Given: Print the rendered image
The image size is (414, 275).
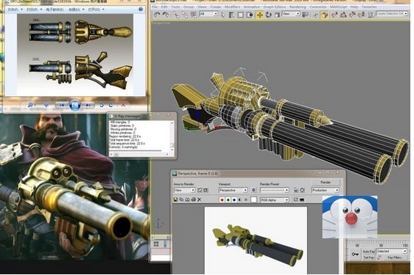Looking at the screenshot, I should pyautogui.click(x=193, y=199).
